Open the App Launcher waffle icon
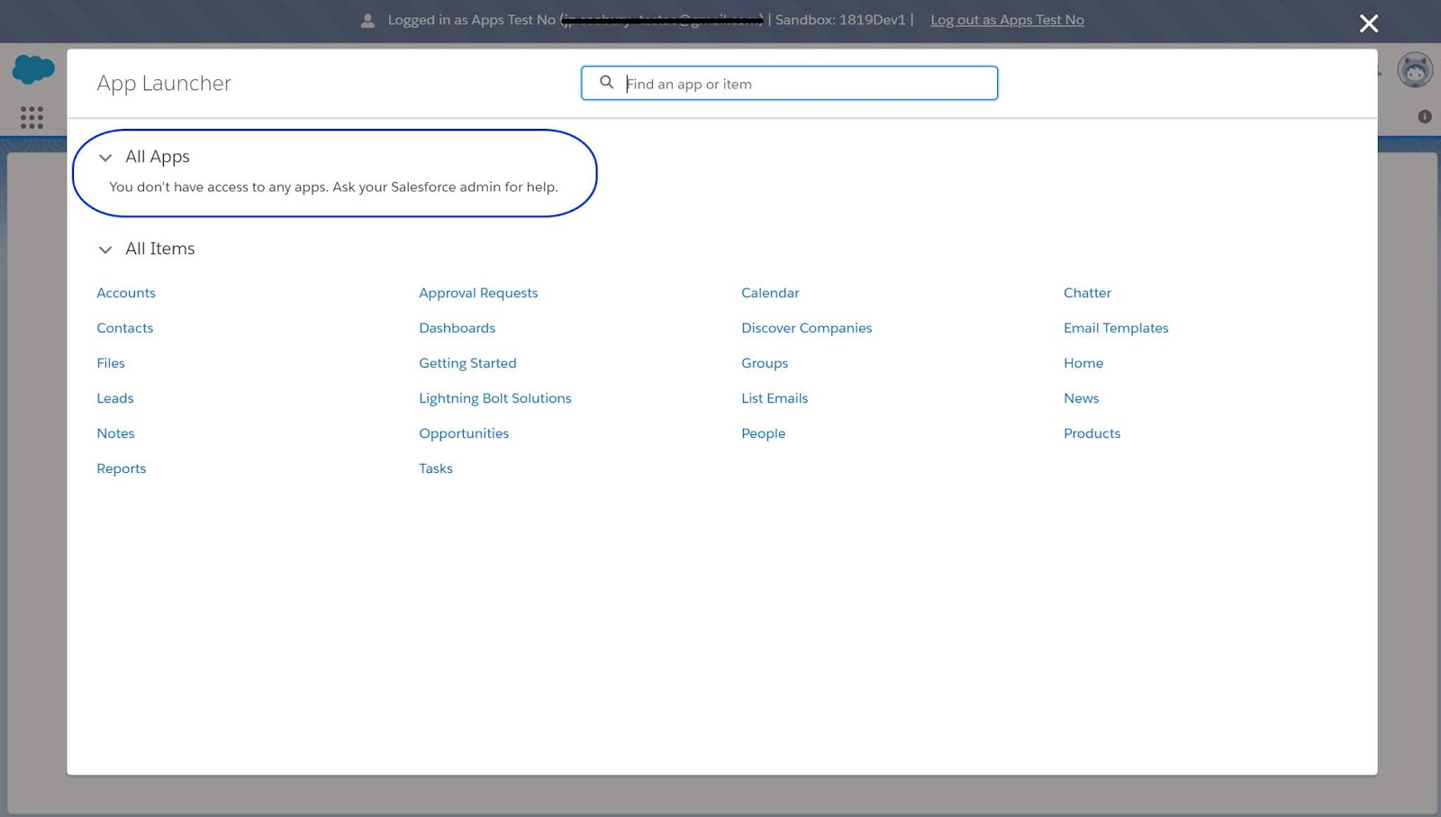The height and width of the screenshot is (817, 1441). pos(32,118)
